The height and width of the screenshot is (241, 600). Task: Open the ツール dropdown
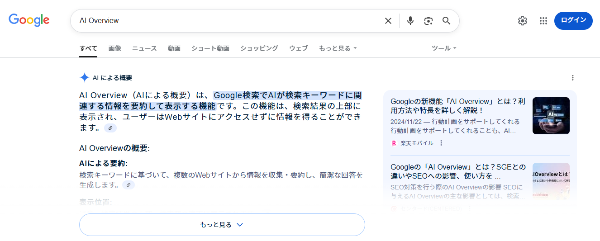click(x=444, y=48)
